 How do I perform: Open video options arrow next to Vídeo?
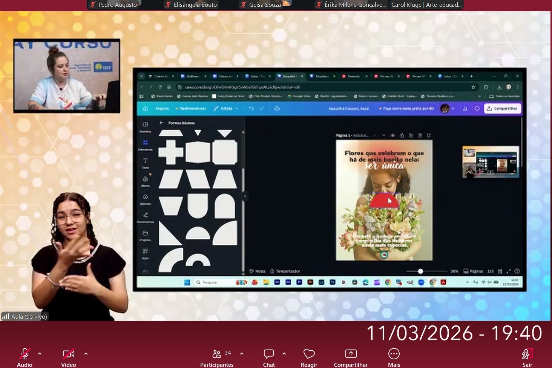(86, 354)
